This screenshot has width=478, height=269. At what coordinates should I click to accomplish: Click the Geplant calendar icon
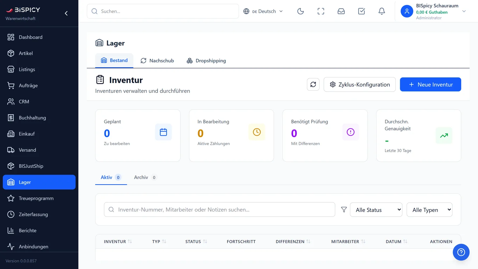(163, 132)
